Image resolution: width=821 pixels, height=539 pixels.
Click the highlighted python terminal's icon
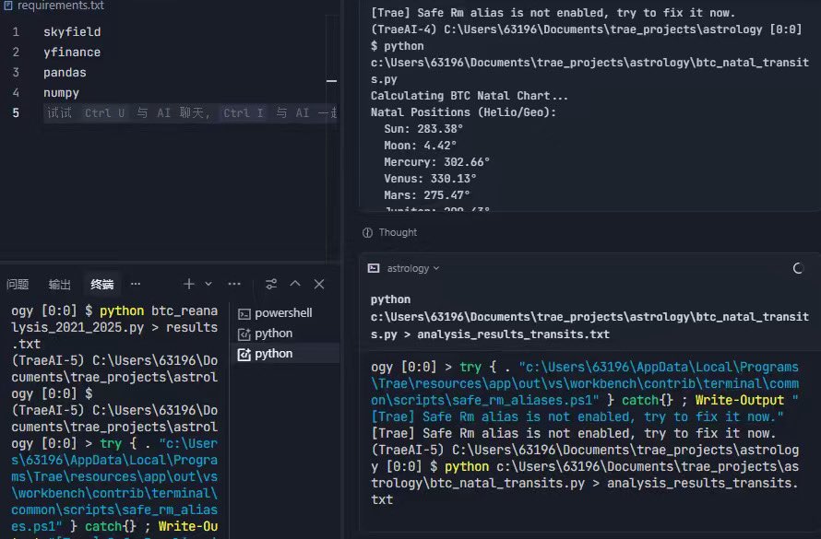(x=244, y=355)
